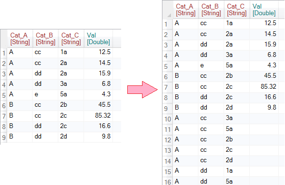
Task: Select row 16 header in right table
Action: point(168,182)
